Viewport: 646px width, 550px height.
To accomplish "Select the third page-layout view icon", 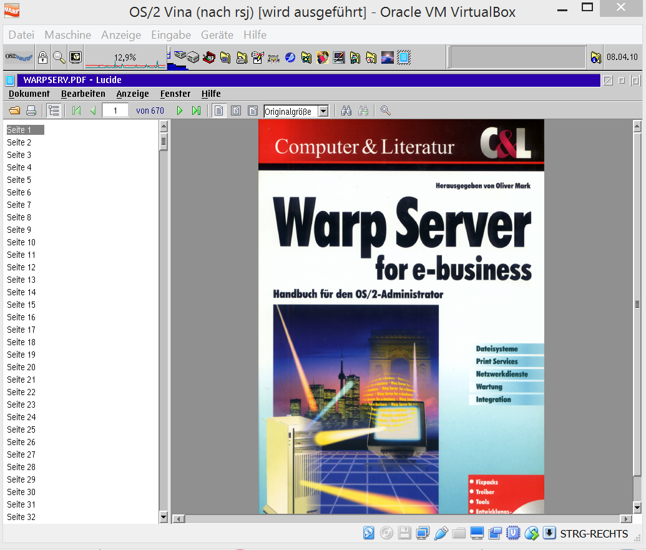I will pyautogui.click(x=253, y=111).
